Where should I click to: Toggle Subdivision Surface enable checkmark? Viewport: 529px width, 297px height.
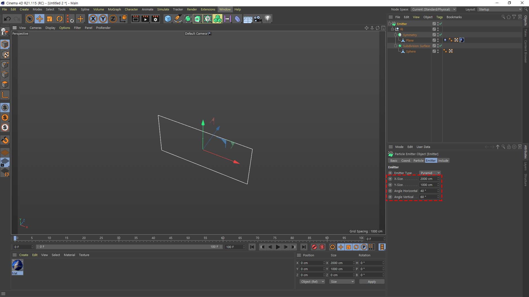(x=441, y=46)
